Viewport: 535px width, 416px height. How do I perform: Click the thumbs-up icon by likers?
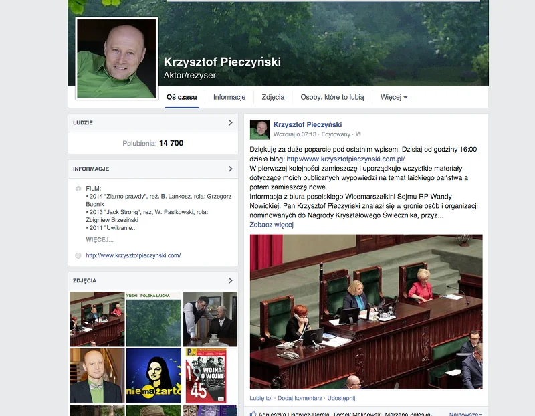[253, 413]
